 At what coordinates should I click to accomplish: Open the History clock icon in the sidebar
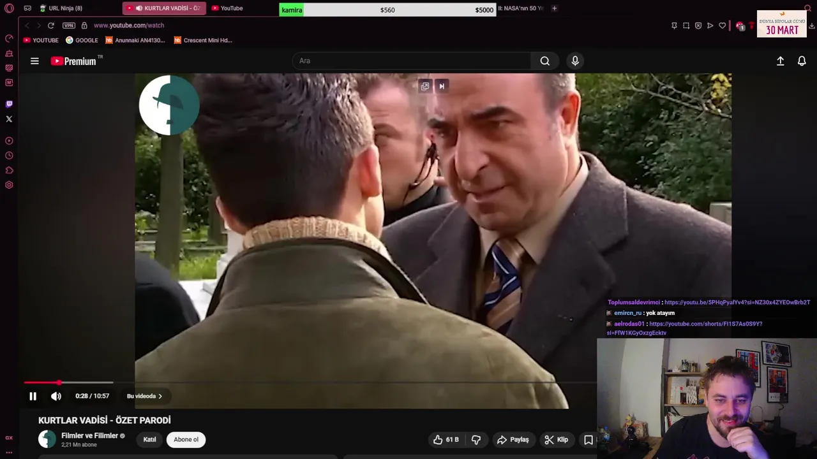(9, 156)
